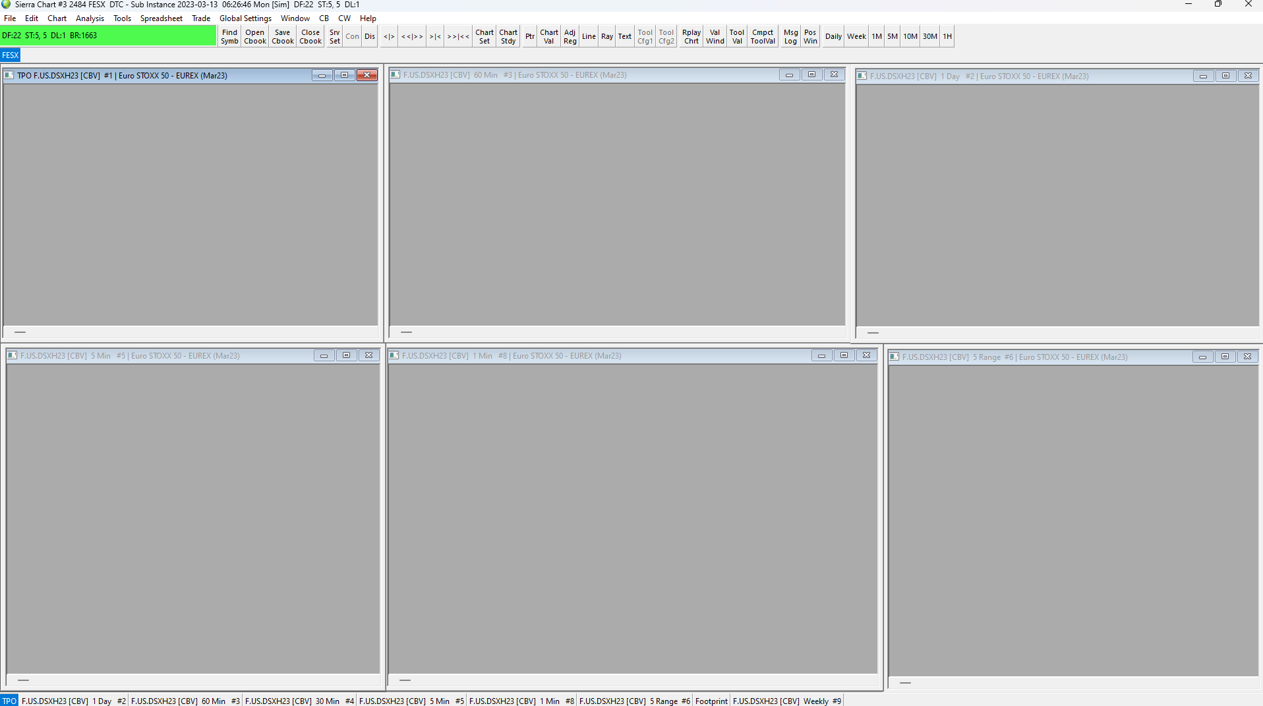Select the Line drawing tool

589,36
